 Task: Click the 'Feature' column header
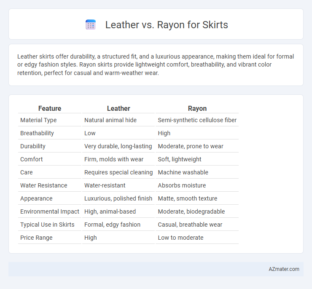click(50, 108)
